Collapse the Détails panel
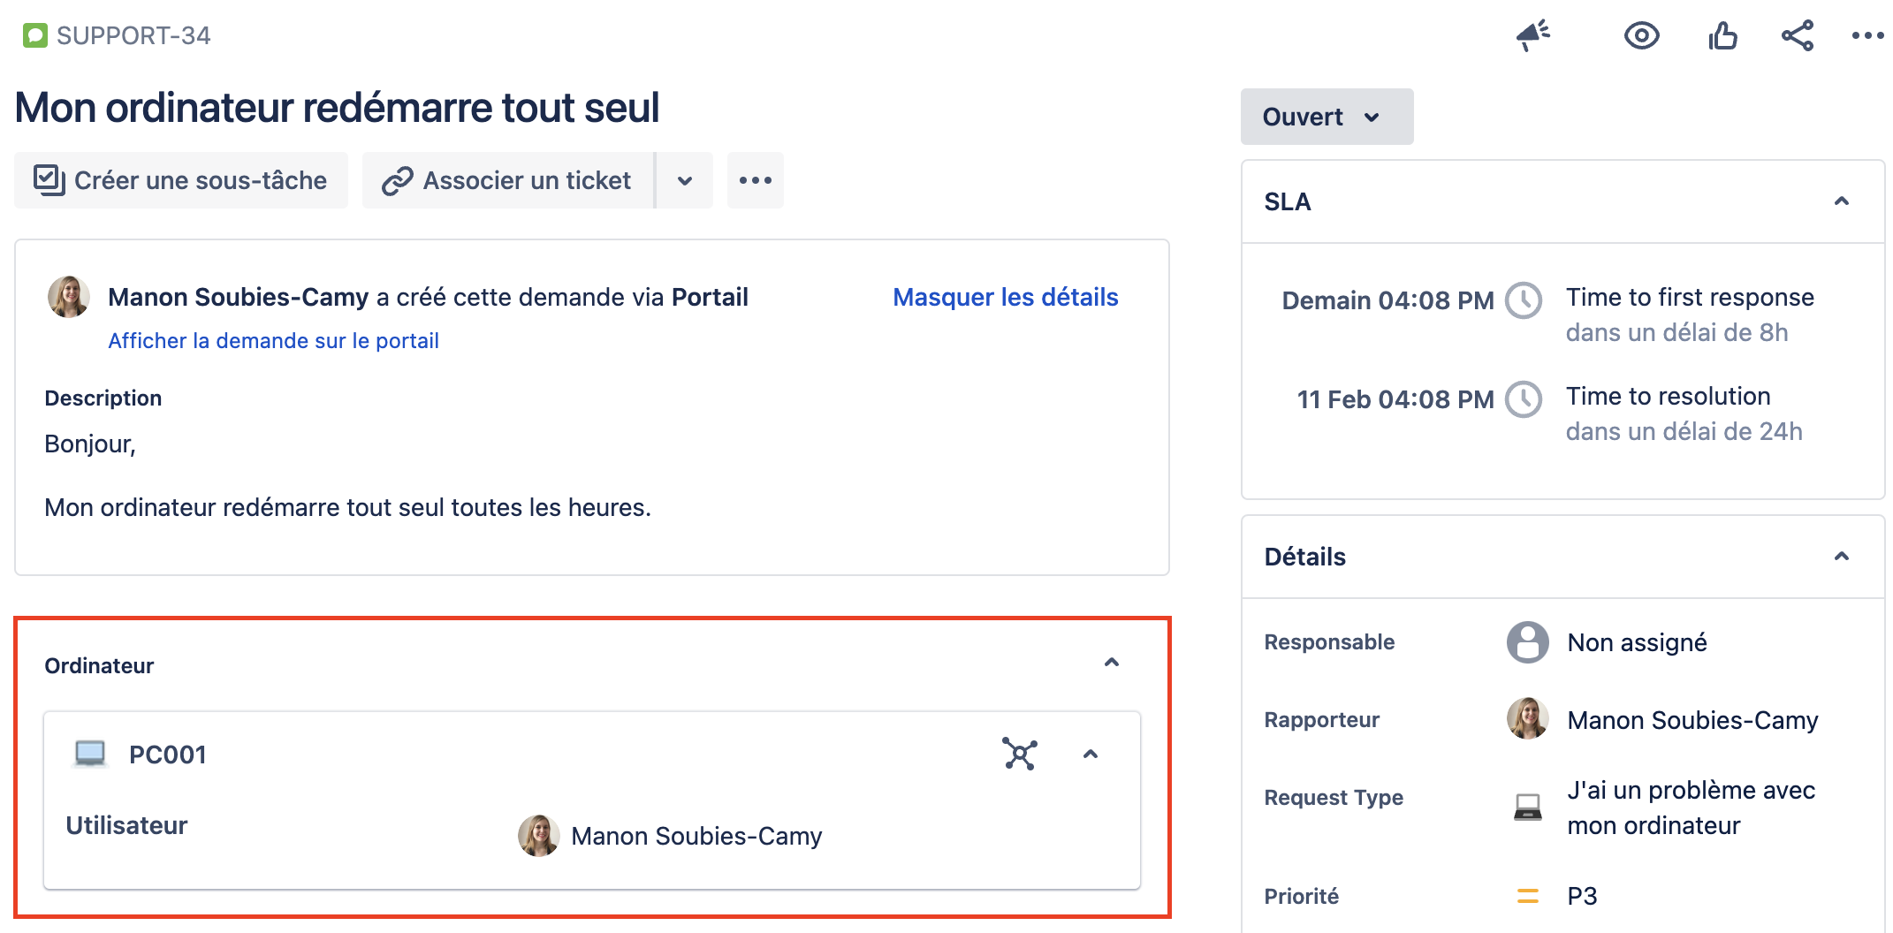Viewport: 1893px width, 933px height. (1842, 557)
